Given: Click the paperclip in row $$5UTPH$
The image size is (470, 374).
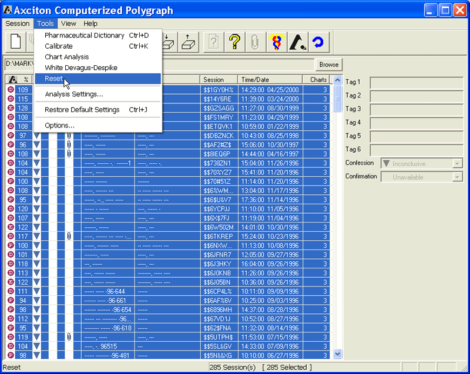Looking at the screenshot, I should click(69, 337).
